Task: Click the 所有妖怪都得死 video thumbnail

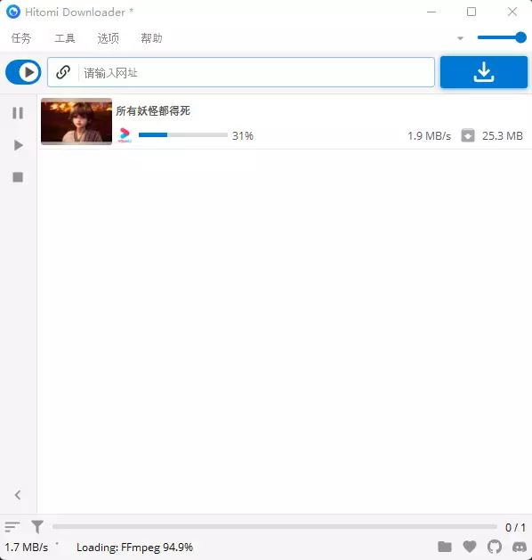Action: (77, 121)
